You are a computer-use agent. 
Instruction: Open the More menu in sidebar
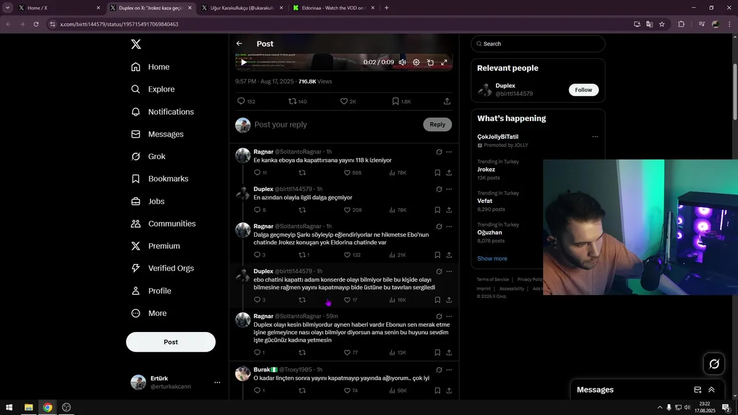[149, 314]
